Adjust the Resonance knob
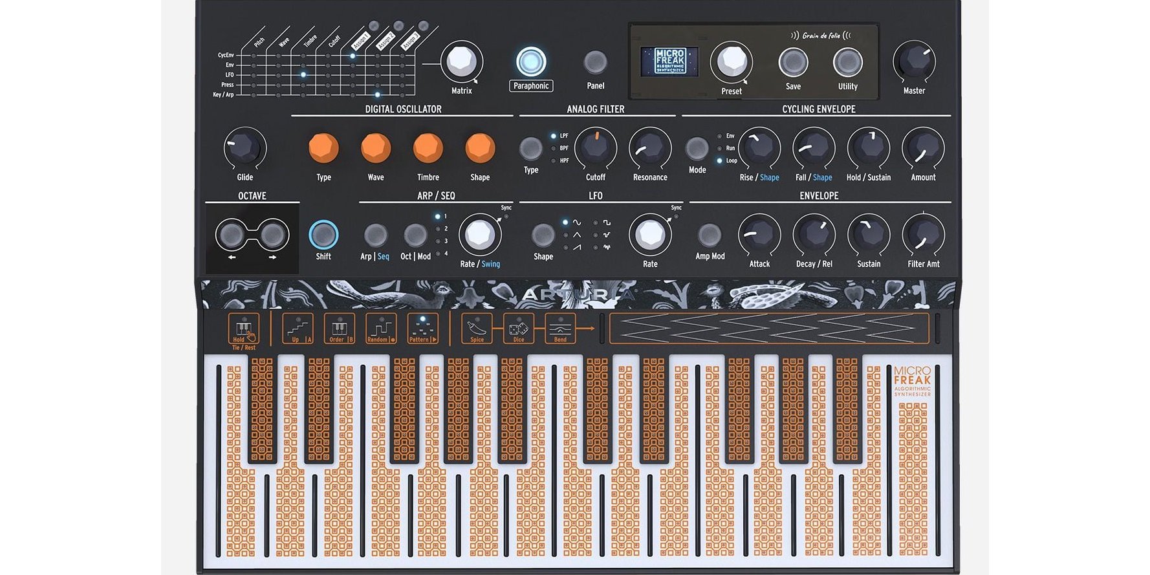 [650, 148]
